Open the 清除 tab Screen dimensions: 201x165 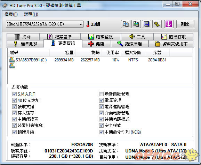(23, 37)
